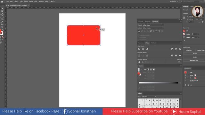This screenshot has width=205, height=115.
Task: Switch to the Transform tab
Action: (x=141, y=43)
